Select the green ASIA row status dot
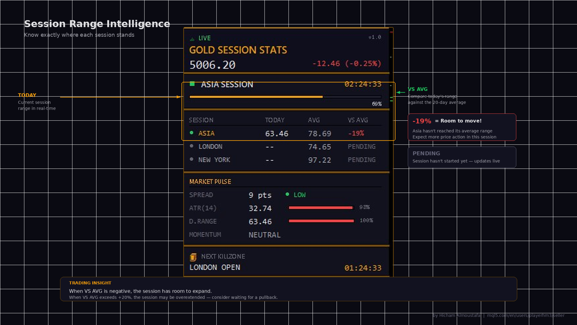This screenshot has height=325, width=577. coord(191,133)
